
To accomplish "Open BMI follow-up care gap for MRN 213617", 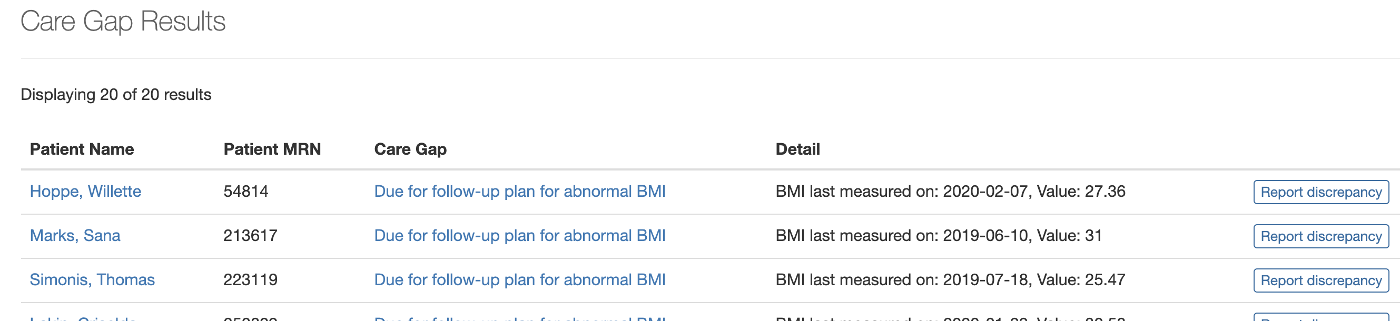I will point(519,236).
